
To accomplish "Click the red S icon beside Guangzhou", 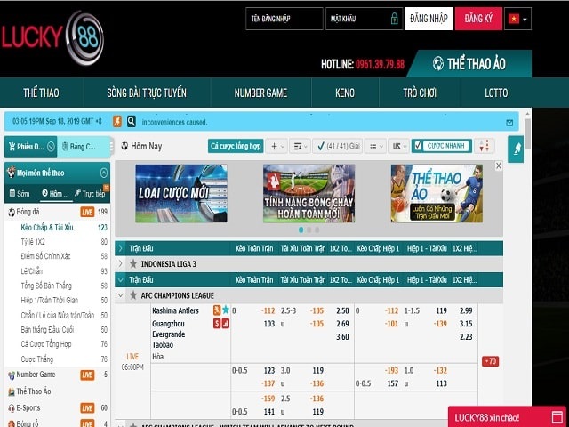I will [217, 323].
